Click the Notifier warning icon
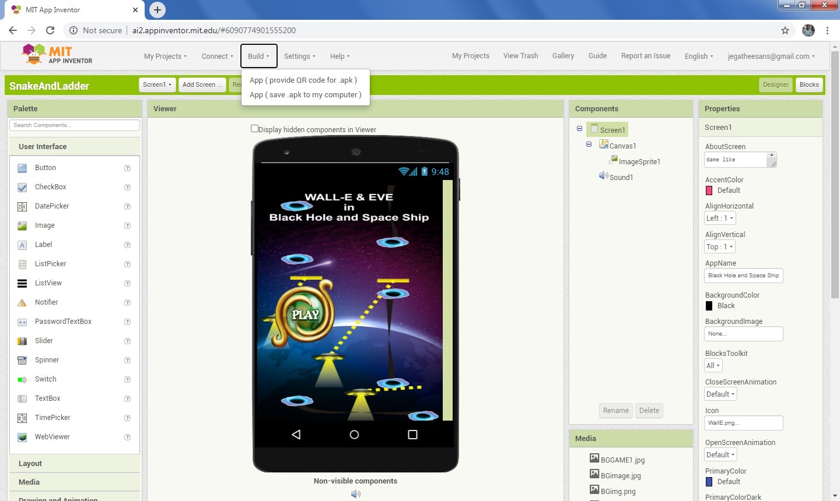Viewport: 840px width, 501px height. [22, 302]
